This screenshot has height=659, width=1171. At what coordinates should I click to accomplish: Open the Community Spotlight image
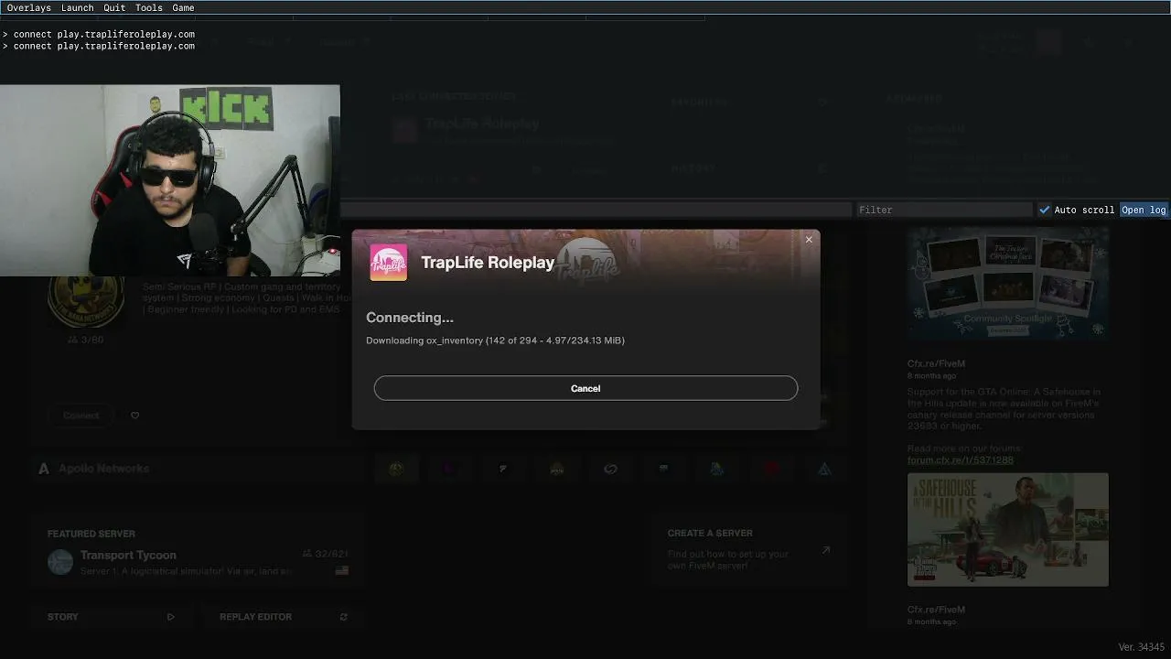pos(1007,284)
